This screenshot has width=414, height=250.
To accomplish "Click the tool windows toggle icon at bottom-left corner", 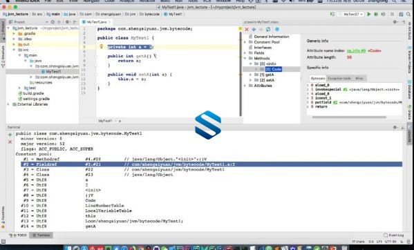I will point(3,241).
